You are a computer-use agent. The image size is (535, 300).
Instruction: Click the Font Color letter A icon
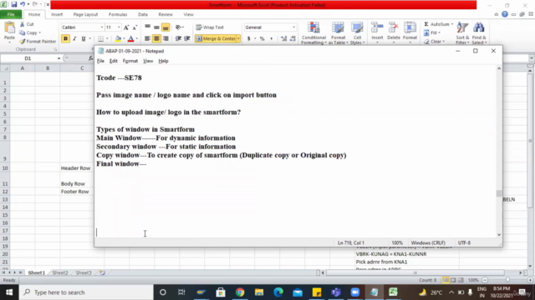point(130,39)
